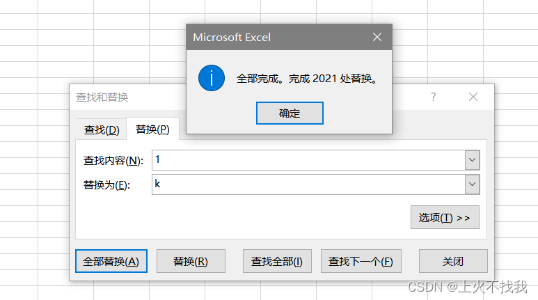Screen dimensions: 538x300
Task: Click the 查找和替换 dialog title
Action: pos(102,97)
